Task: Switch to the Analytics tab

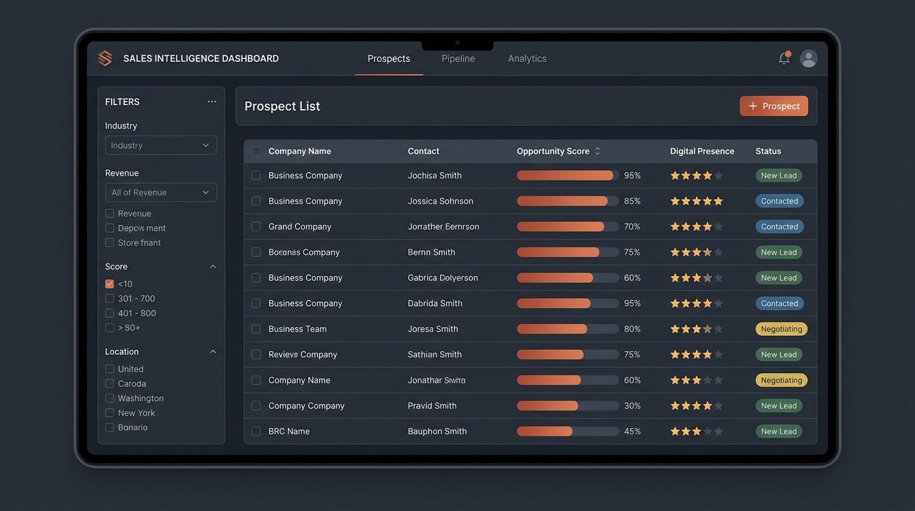Action: [x=527, y=59]
